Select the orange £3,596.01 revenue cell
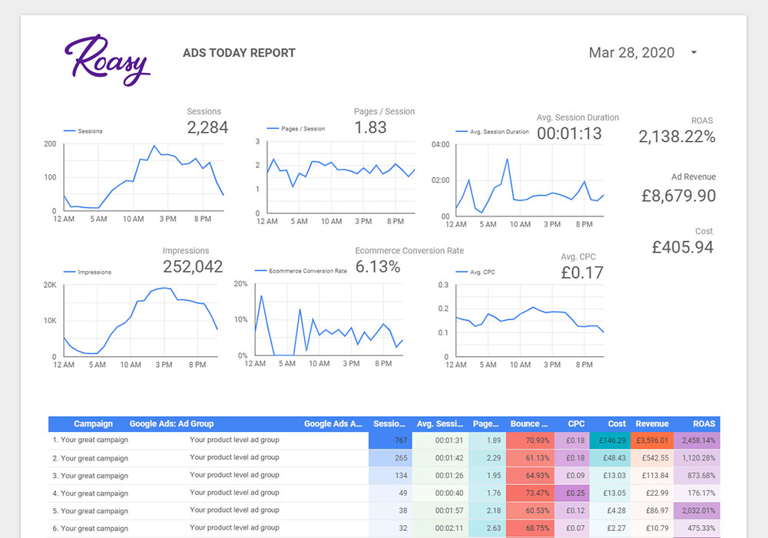Viewport: 768px width, 538px height. (652, 441)
